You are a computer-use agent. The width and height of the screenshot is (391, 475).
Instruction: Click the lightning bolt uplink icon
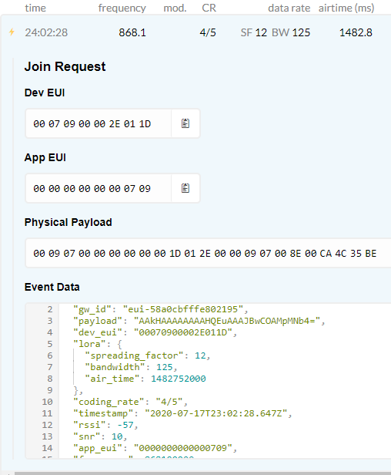pos(12,32)
